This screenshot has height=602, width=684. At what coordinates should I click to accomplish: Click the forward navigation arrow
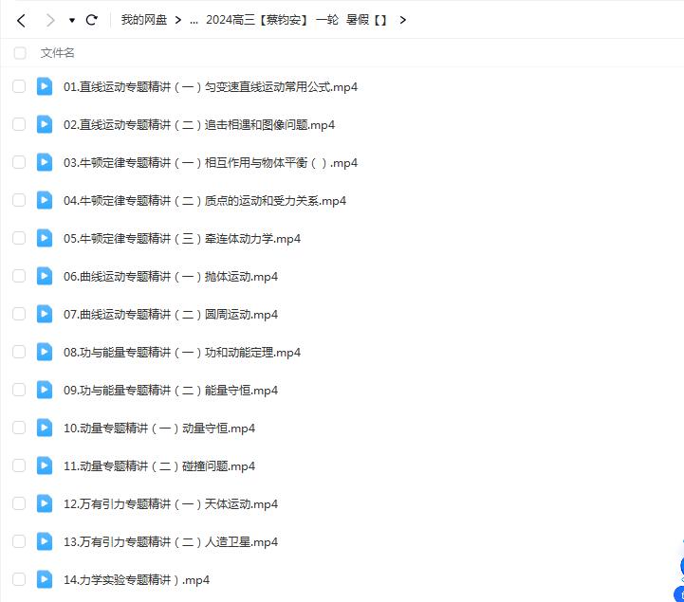click(49, 19)
